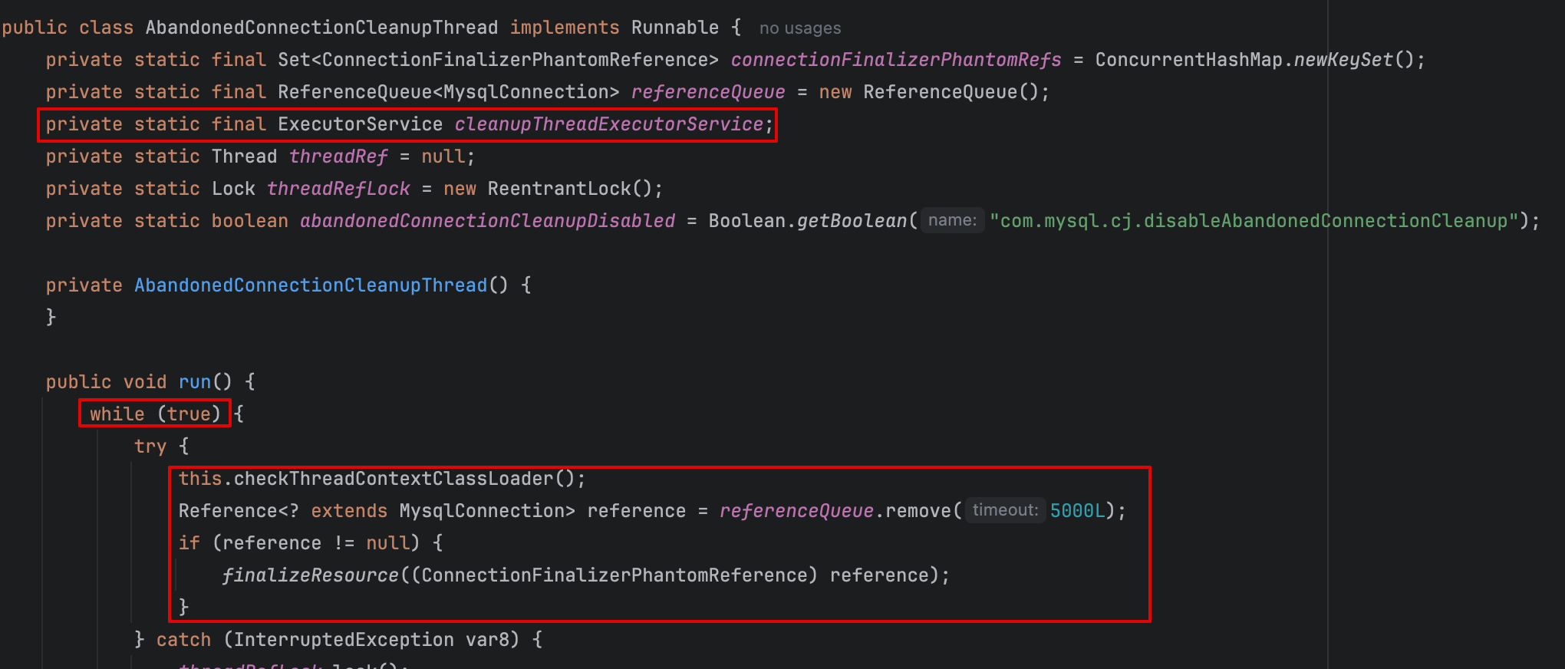Image resolution: width=1565 pixels, height=669 pixels.
Task: Click the threadRefLock field name
Action: (338, 189)
